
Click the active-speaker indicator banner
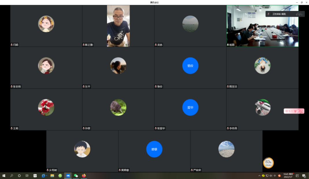coord(285,14)
